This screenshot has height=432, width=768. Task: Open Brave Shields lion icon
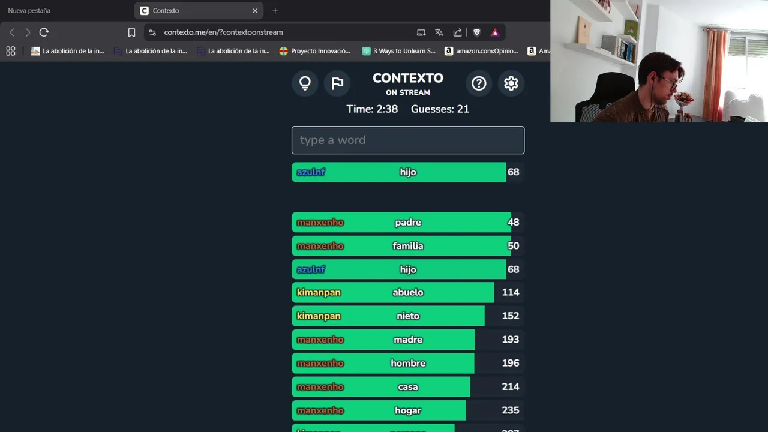pos(477,32)
